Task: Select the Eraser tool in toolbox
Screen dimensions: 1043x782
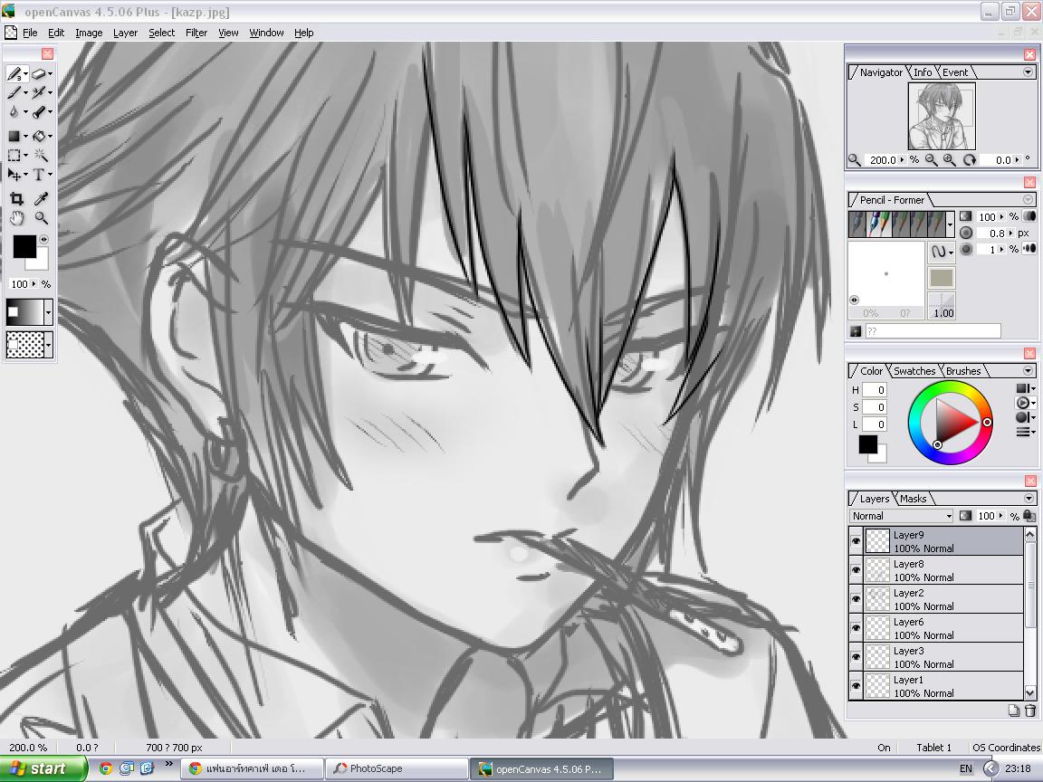Action: (39, 74)
